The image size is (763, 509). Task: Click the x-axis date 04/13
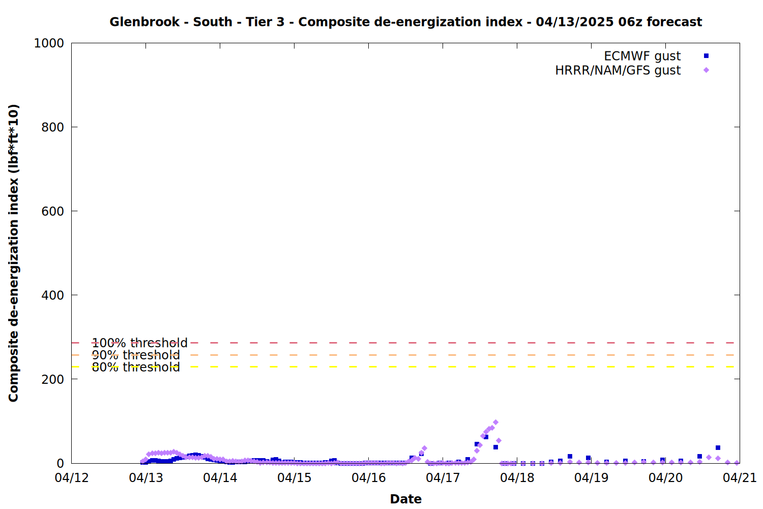pyautogui.click(x=146, y=477)
